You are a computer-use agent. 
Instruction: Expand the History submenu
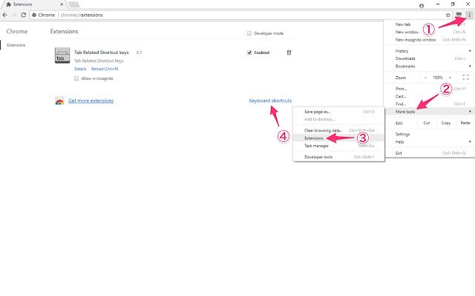pos(429,51)
